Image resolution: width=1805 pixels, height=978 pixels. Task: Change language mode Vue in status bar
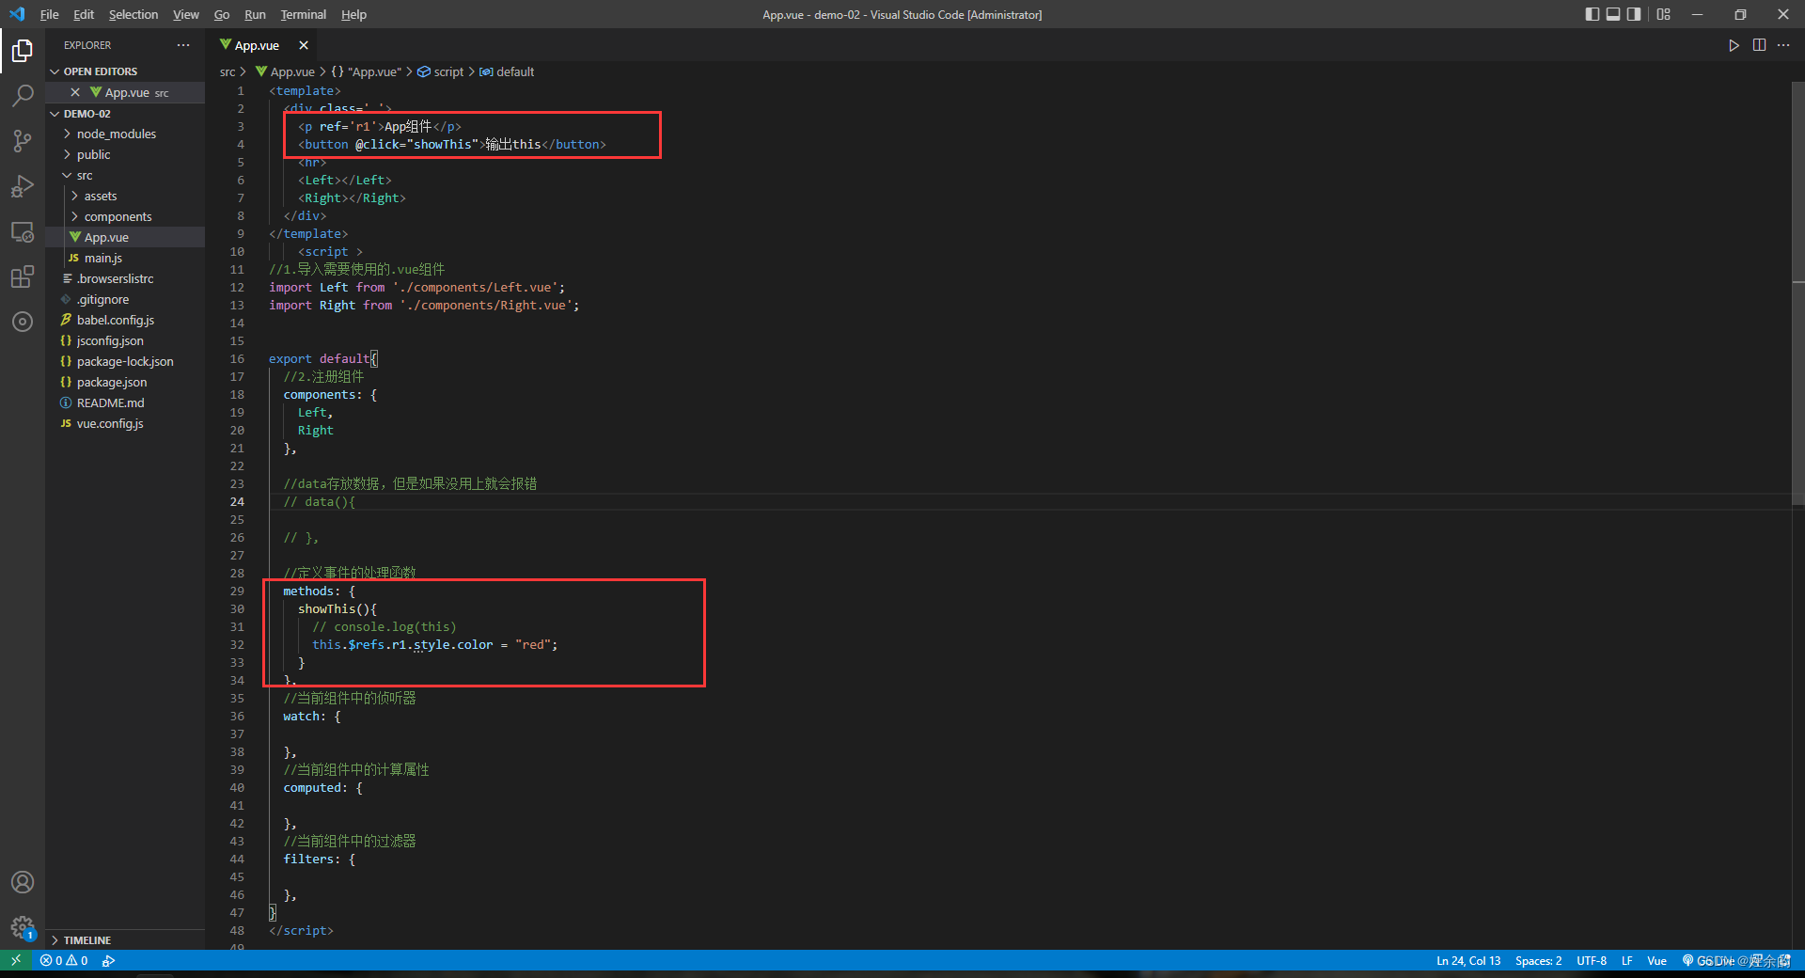pos(1656,960)
